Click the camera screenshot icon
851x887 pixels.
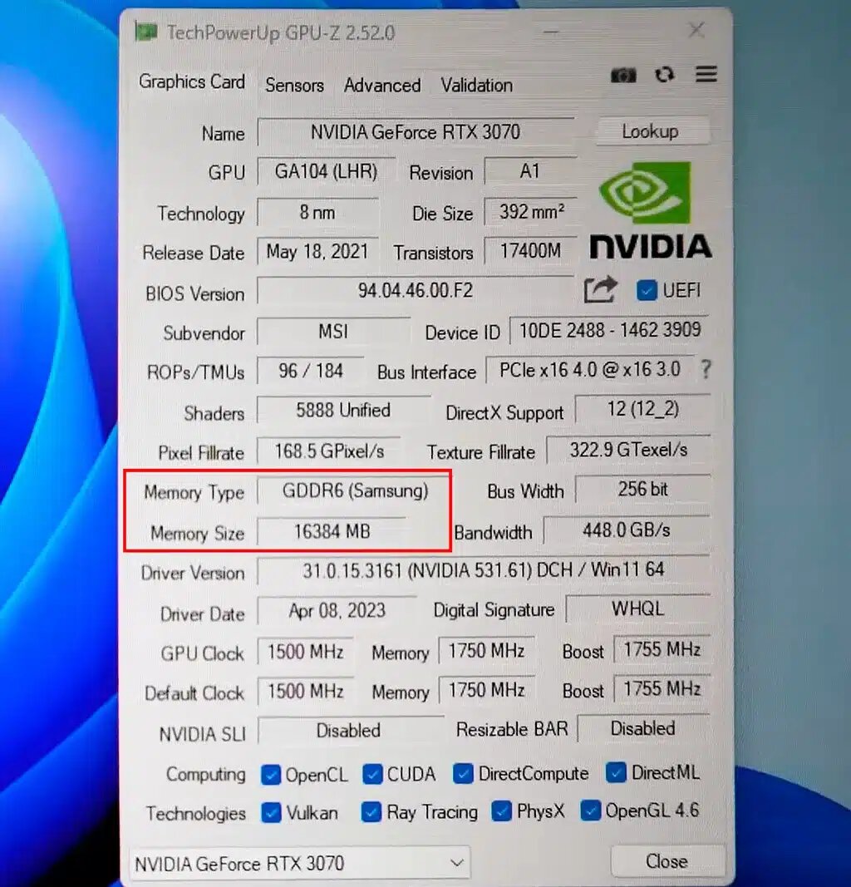[623, 75]
